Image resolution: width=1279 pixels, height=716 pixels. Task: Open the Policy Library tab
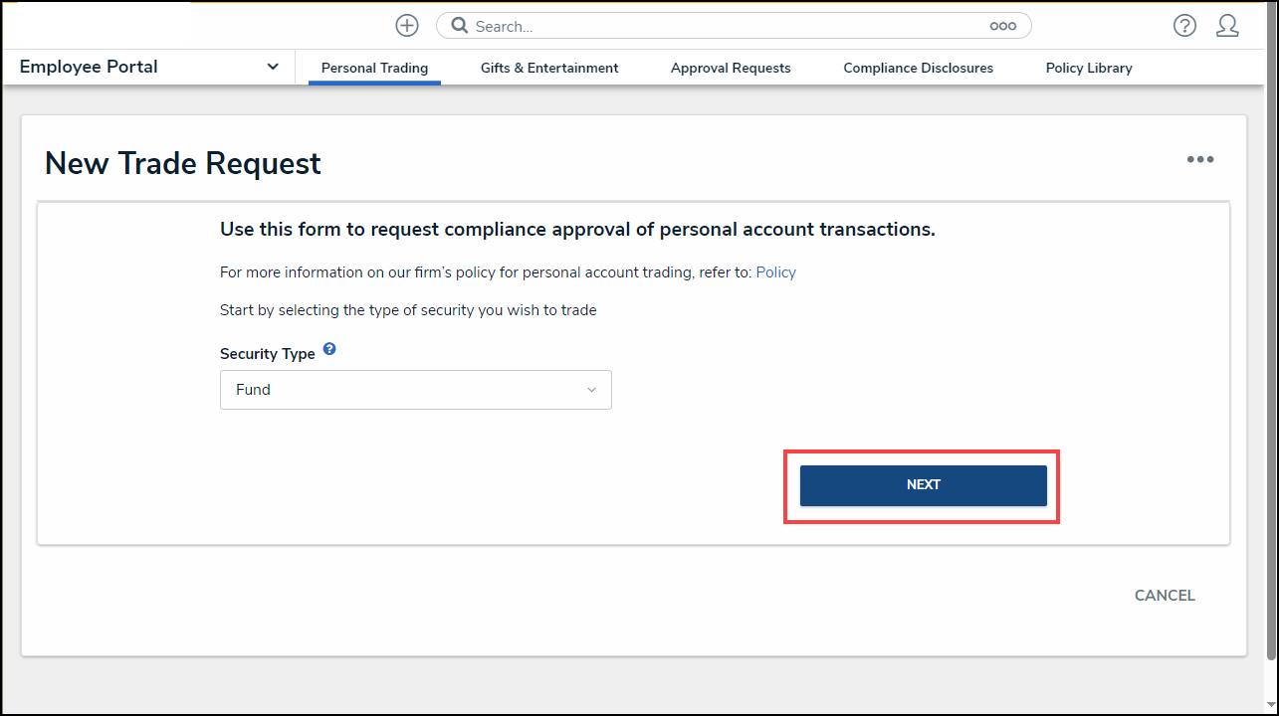(1089, 69)
